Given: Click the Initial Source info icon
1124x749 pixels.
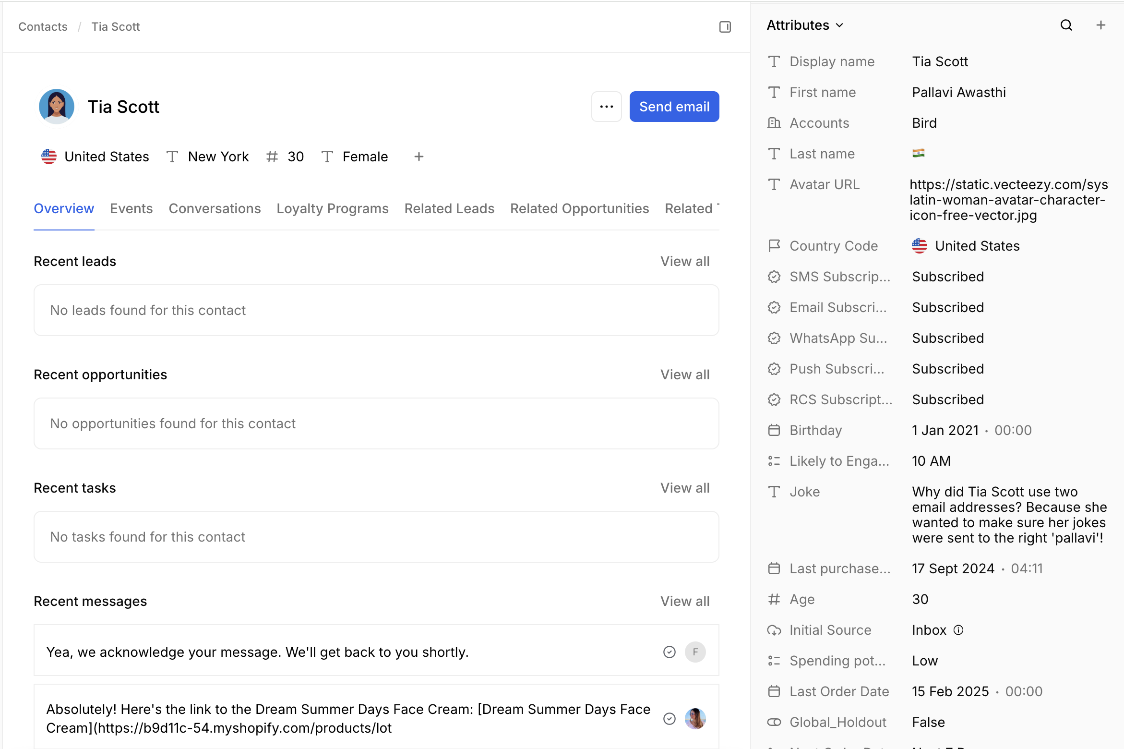Looking at the screenshot, I should 958,630.
